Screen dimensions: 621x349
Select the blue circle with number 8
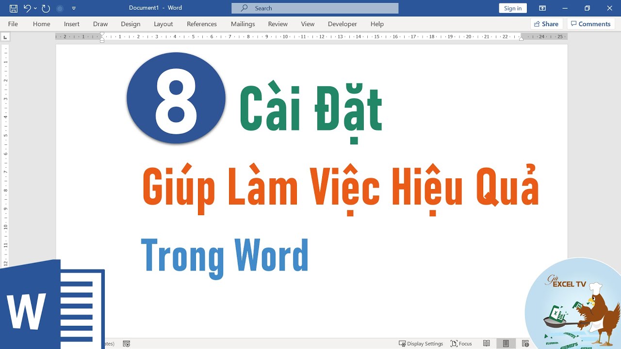coord(176,98)
